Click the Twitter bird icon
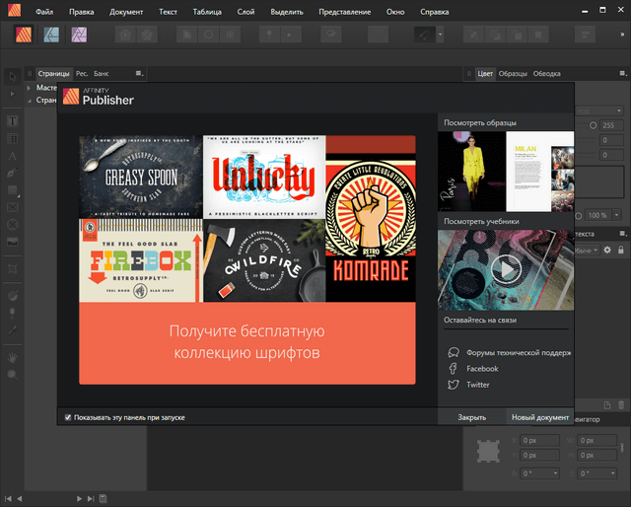 tap(453, 385)
